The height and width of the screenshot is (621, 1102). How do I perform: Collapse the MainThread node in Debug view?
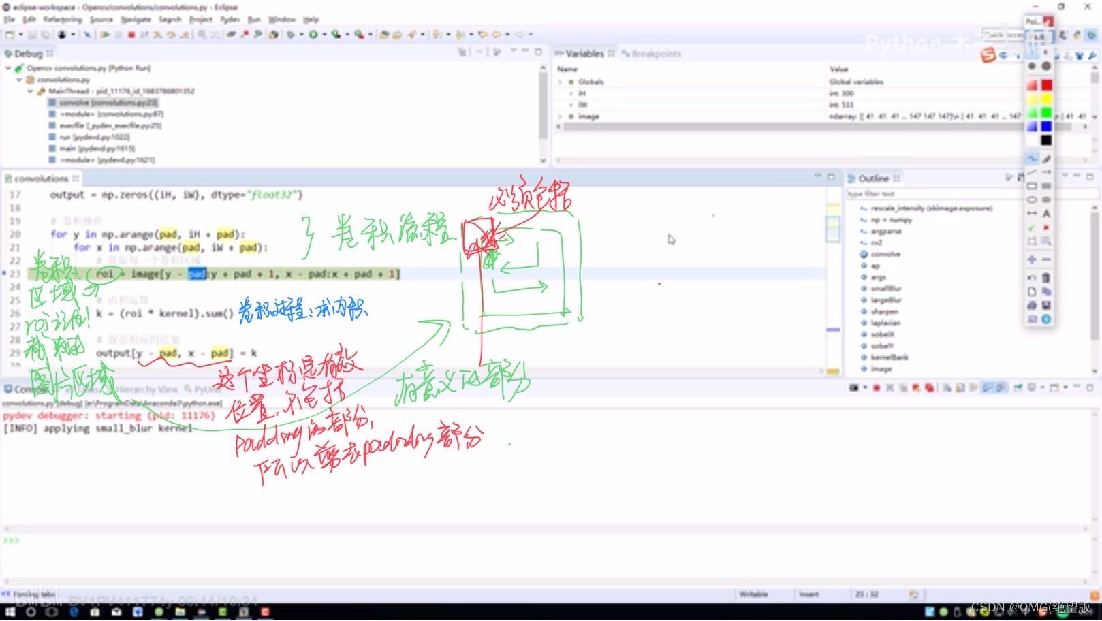click(x=31, y=91)
